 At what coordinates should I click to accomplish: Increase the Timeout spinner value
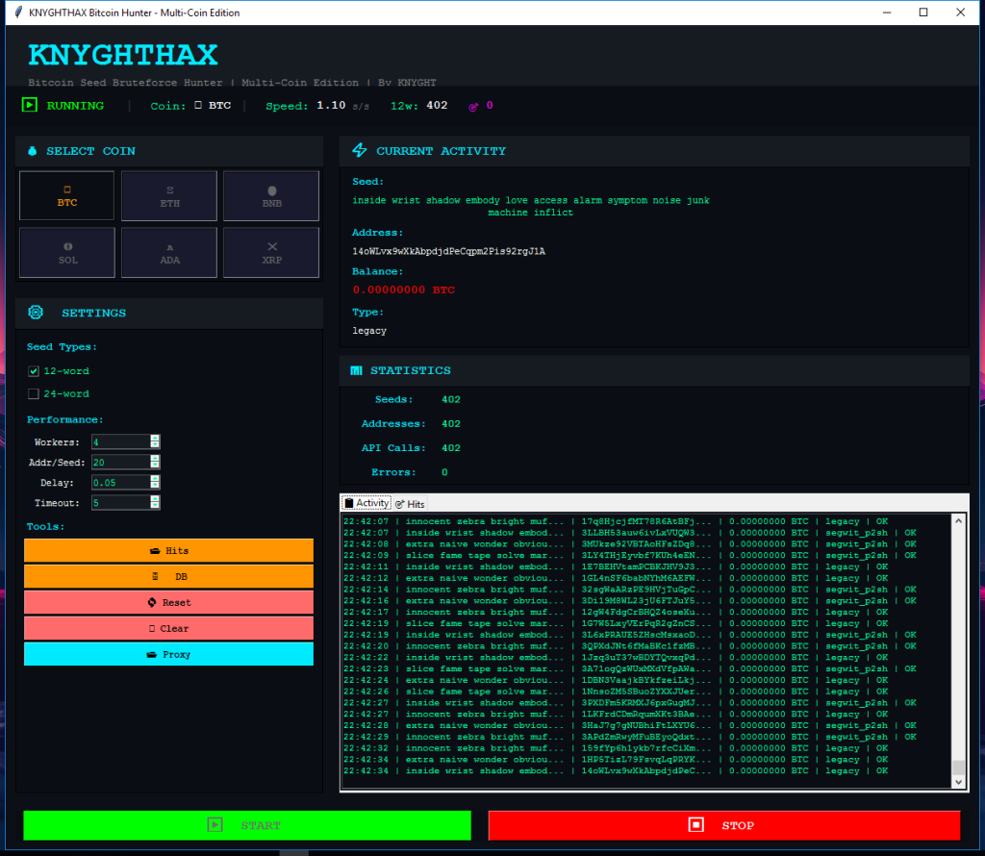155,499
